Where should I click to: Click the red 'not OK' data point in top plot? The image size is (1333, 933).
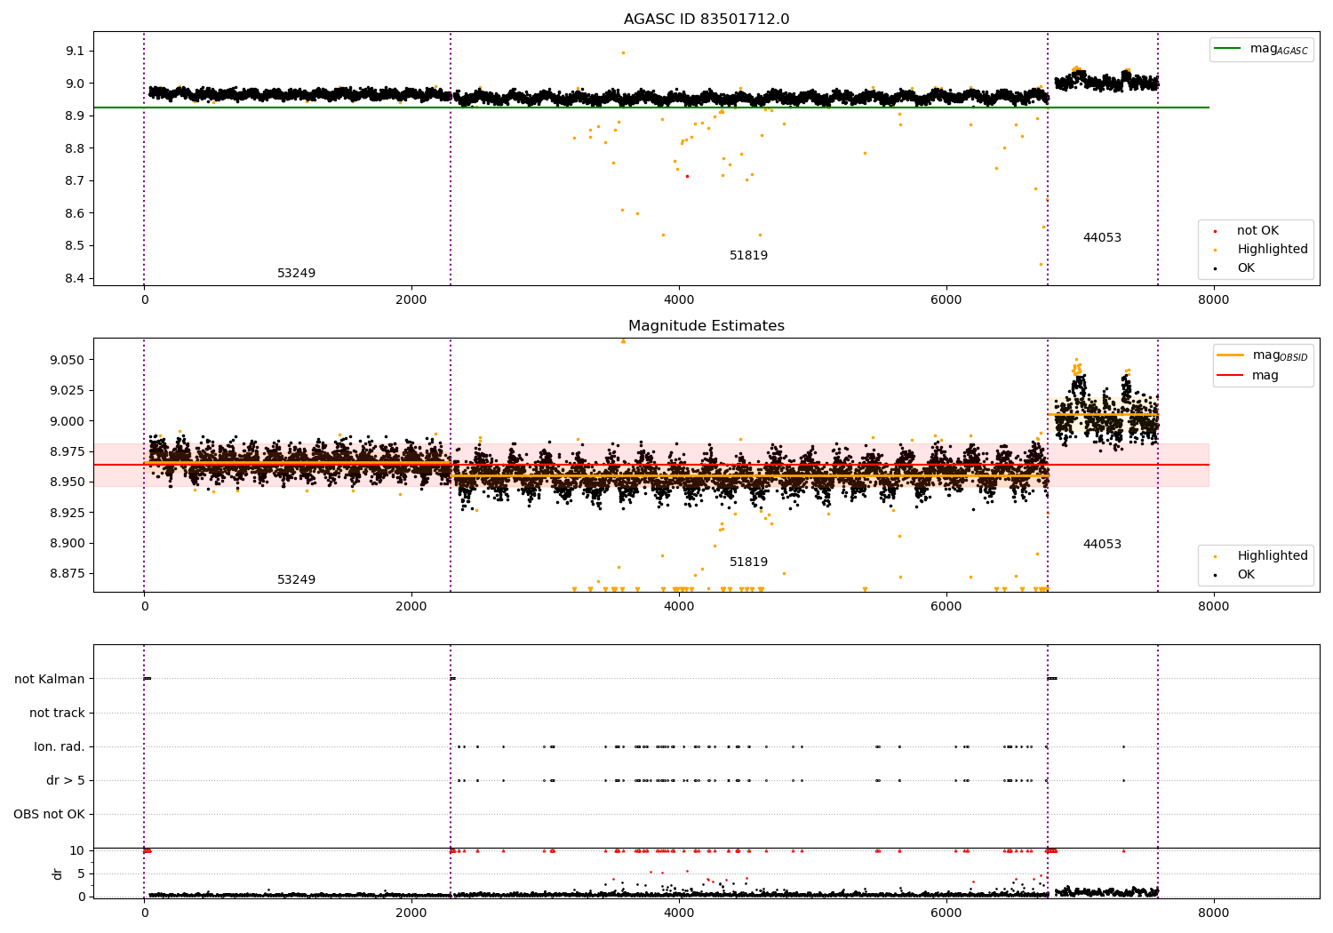(x=687, y=176)
